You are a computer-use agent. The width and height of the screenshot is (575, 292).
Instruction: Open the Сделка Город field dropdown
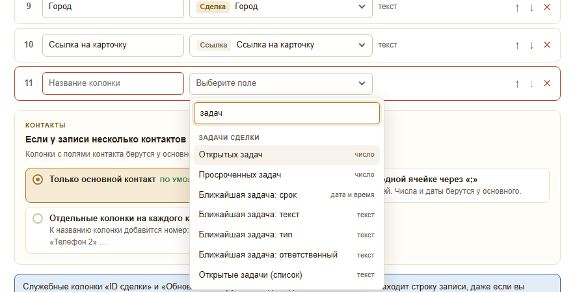tap(281, 7)
